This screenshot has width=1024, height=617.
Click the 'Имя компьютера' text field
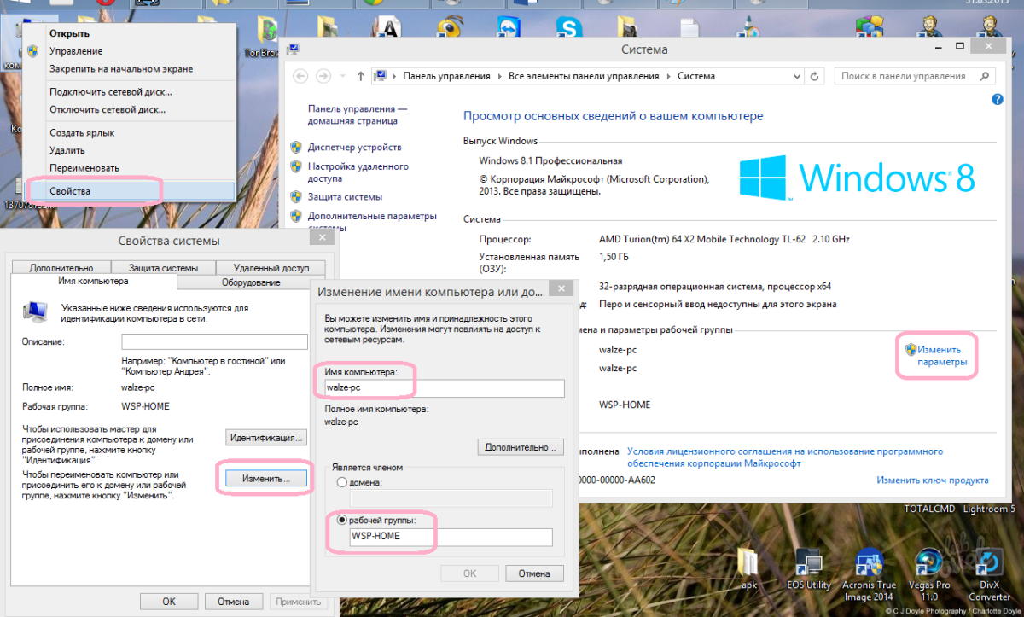pos(444,388)
